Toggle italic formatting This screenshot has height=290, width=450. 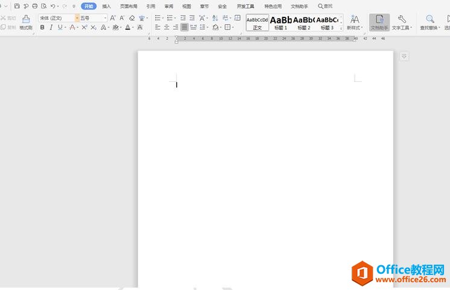[51, 28]
